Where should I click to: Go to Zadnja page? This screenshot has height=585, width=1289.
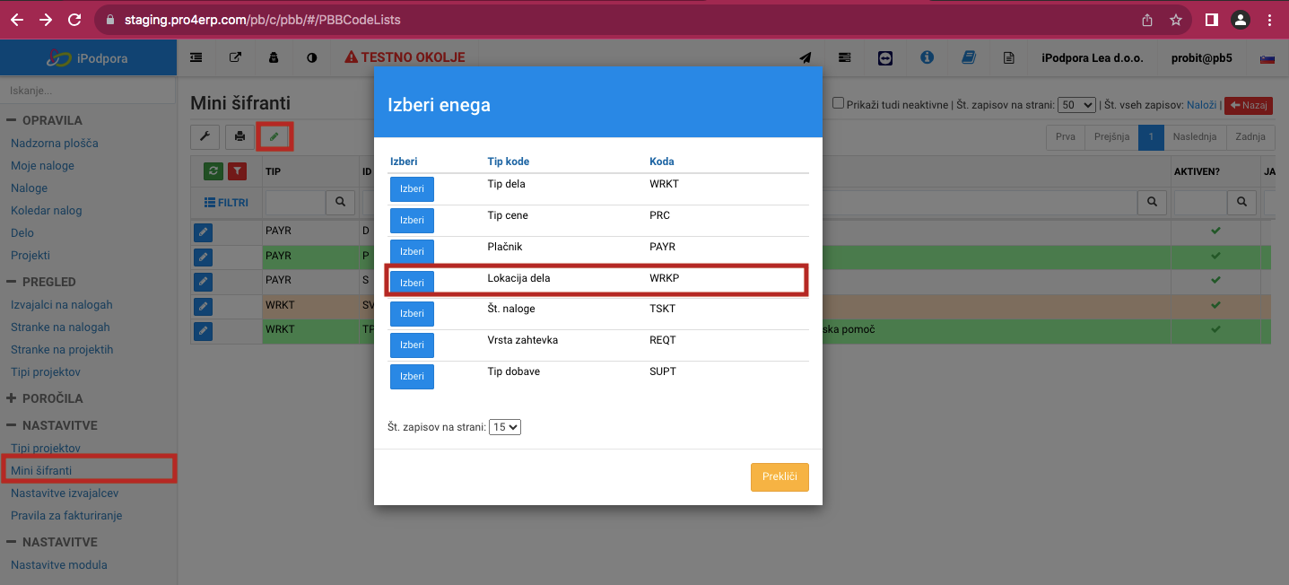(1250, 137)
